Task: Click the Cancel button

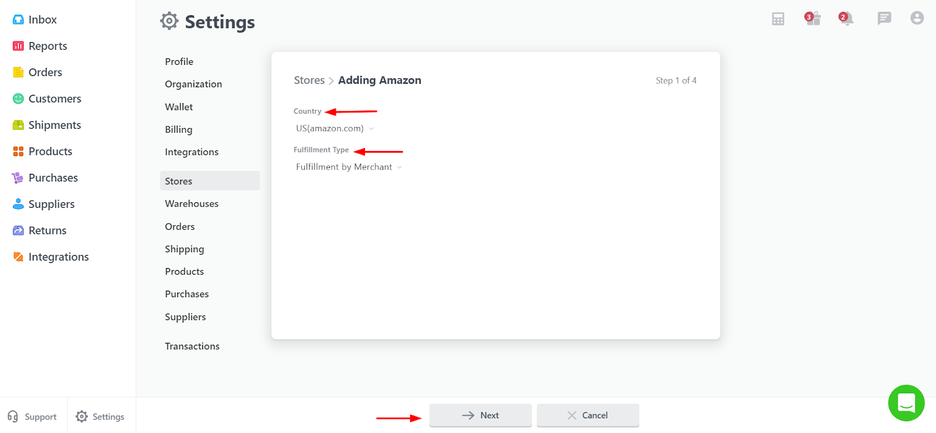Action: (x=588, y=415)
